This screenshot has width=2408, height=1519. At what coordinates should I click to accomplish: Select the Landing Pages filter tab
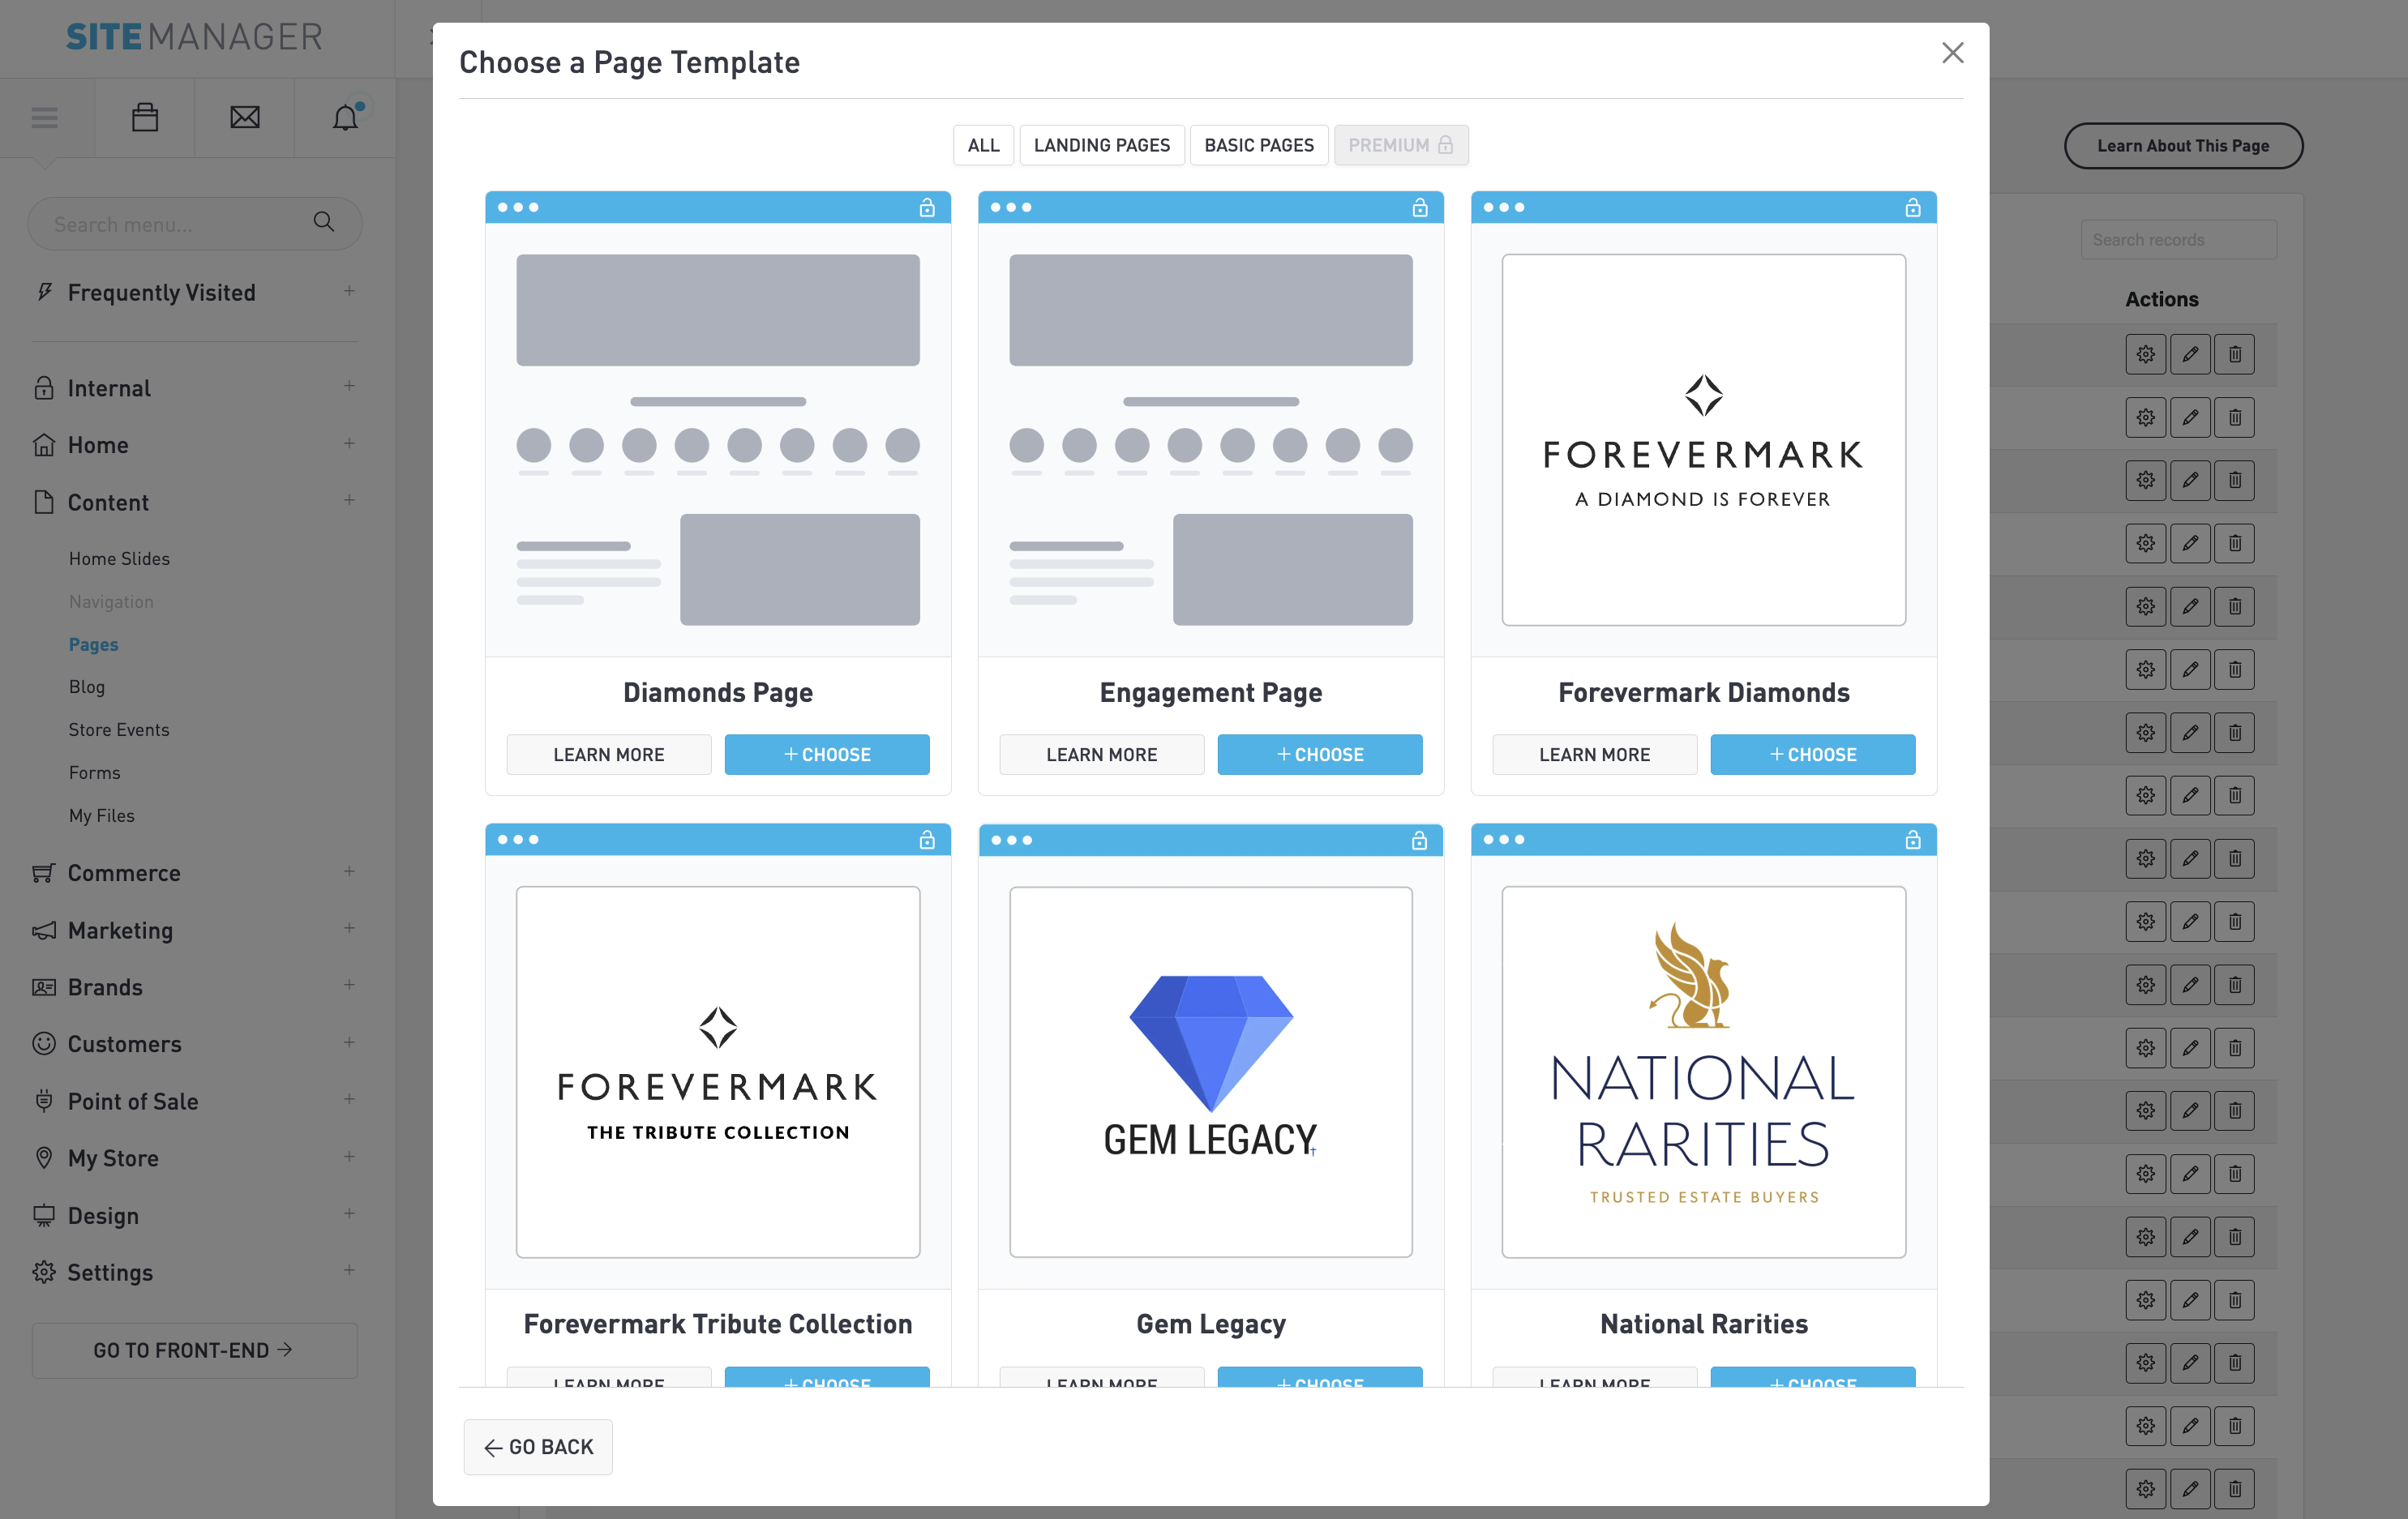1101,145
